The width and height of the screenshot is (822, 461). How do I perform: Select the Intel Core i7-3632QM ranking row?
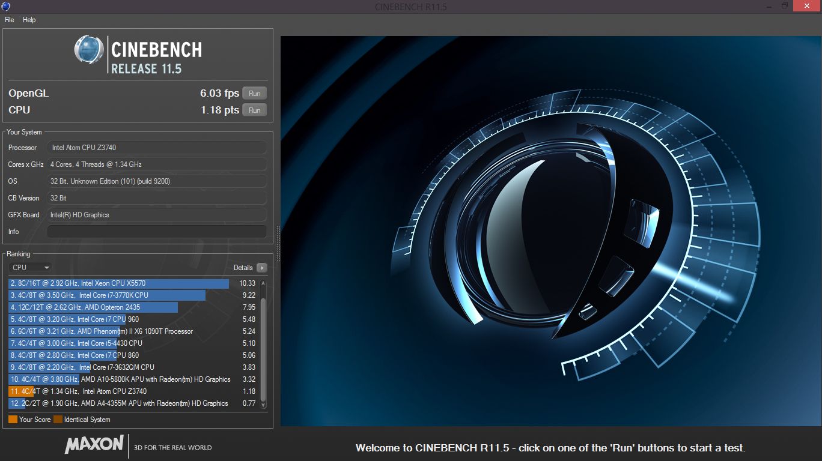pyautogui.click(x=133, y=367)
